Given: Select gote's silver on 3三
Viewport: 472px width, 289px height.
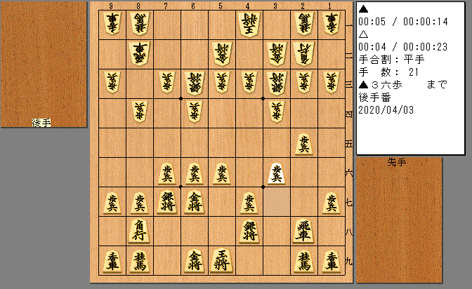Looking at the screenshot, I should (277, 83).
